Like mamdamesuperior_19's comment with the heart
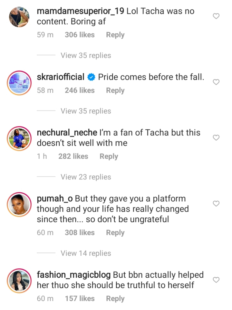The width and height of the screenshot is (232, 310). 217,16
